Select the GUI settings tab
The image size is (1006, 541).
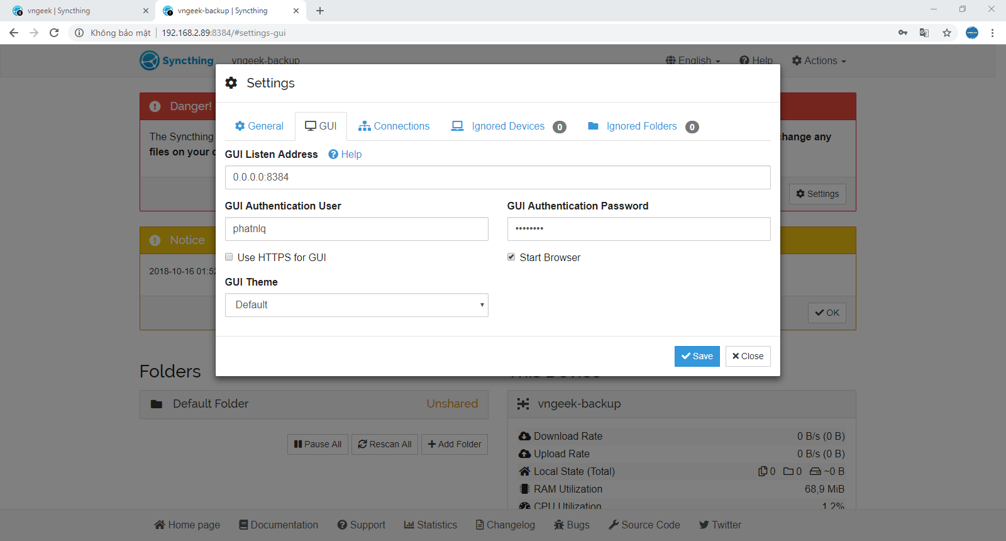(x=321, y=126)
